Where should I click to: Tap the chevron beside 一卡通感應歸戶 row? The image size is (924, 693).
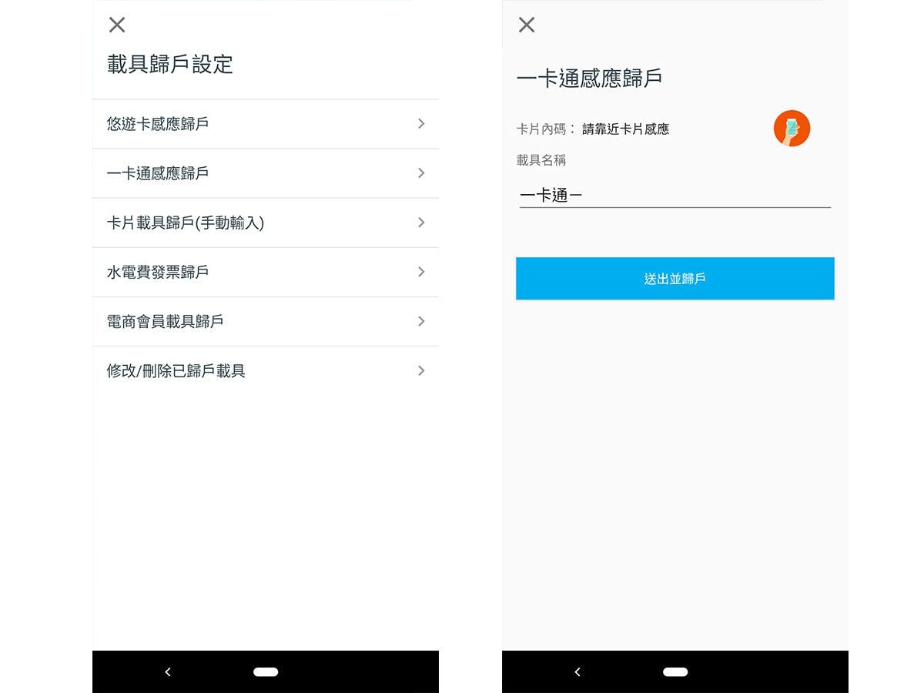421,173
